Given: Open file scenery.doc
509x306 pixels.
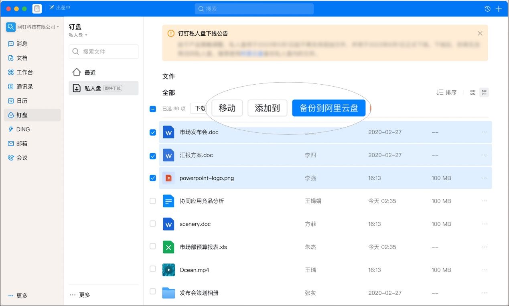Looking at the screenshot, I should (195, 224).
